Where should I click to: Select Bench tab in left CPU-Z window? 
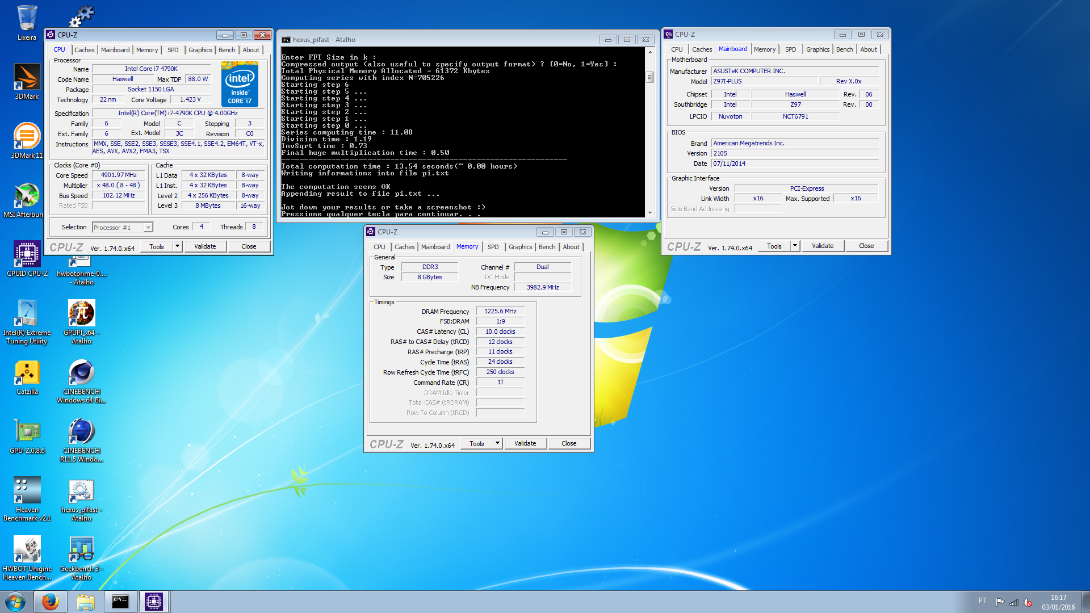[227, 50]
